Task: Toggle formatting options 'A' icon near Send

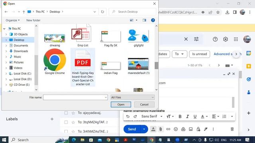Action: 153,129
